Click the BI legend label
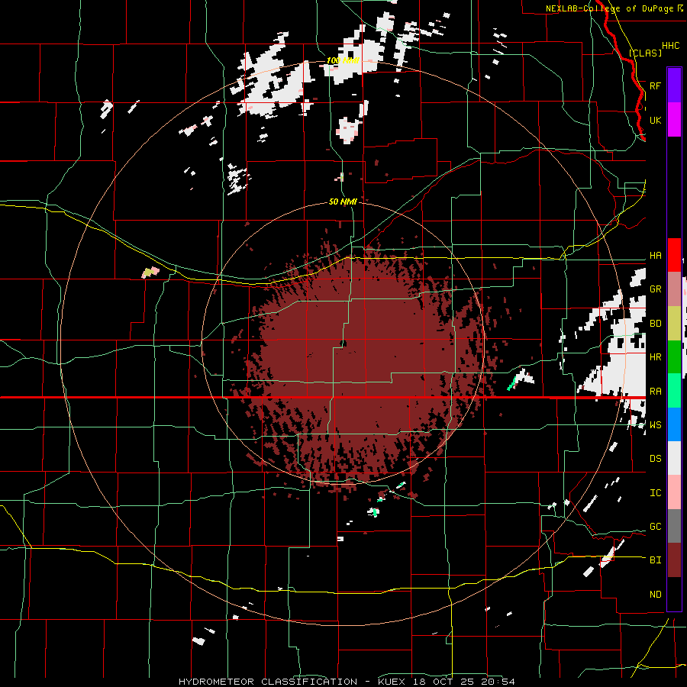The image size is (687, 687). tap(655, 560)
